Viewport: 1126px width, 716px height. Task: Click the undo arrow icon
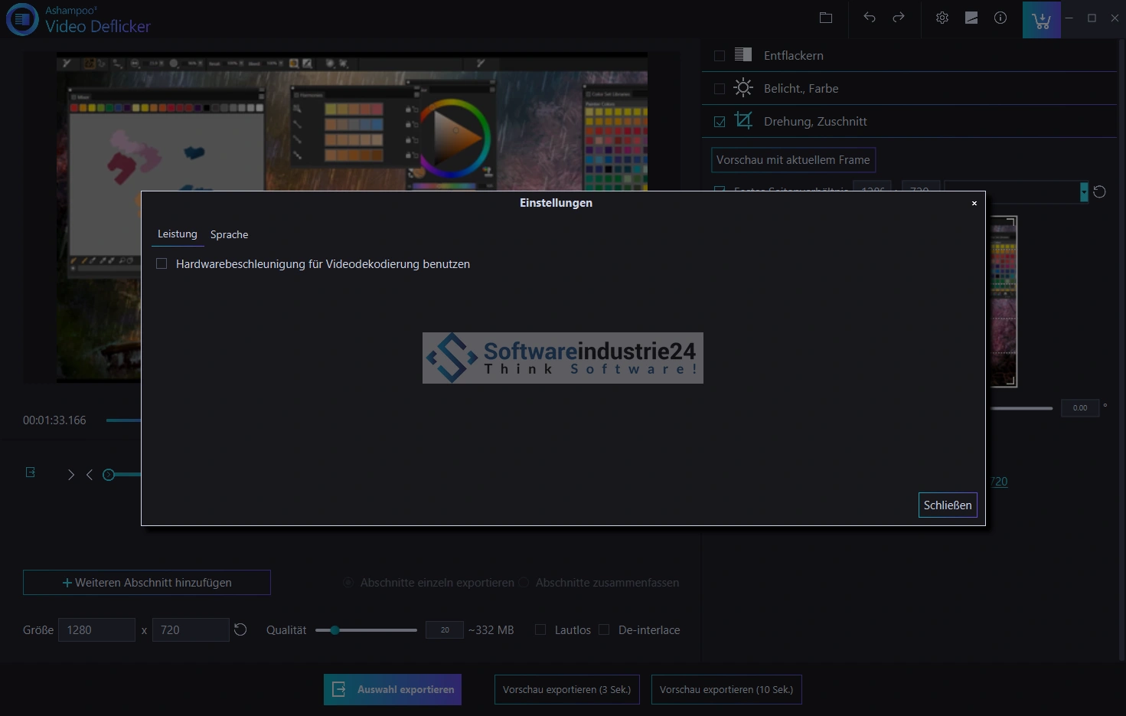coord(869,18)
